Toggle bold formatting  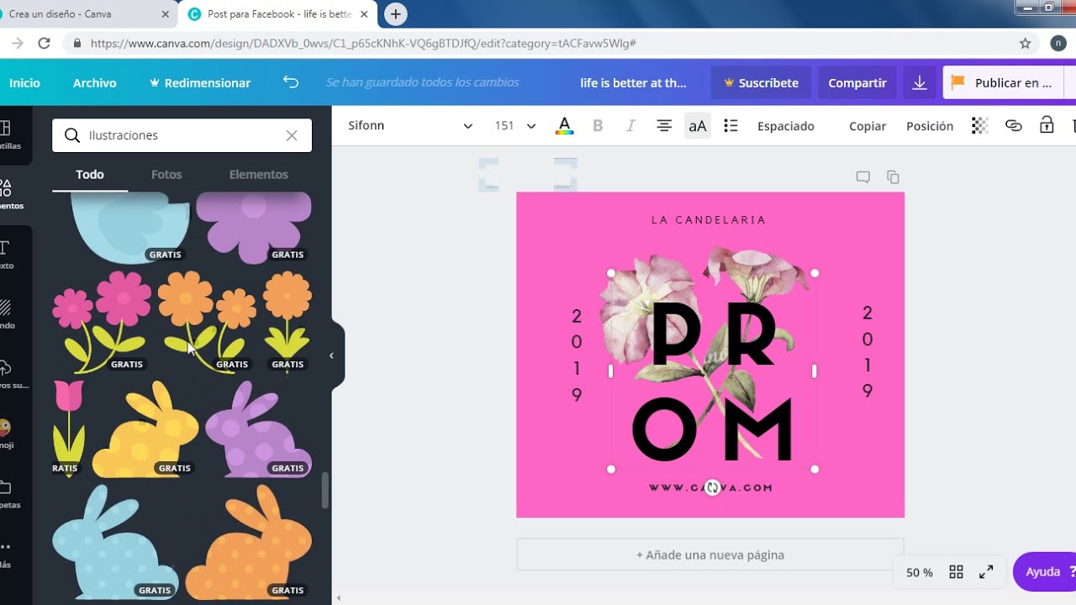tap(598, 126)
